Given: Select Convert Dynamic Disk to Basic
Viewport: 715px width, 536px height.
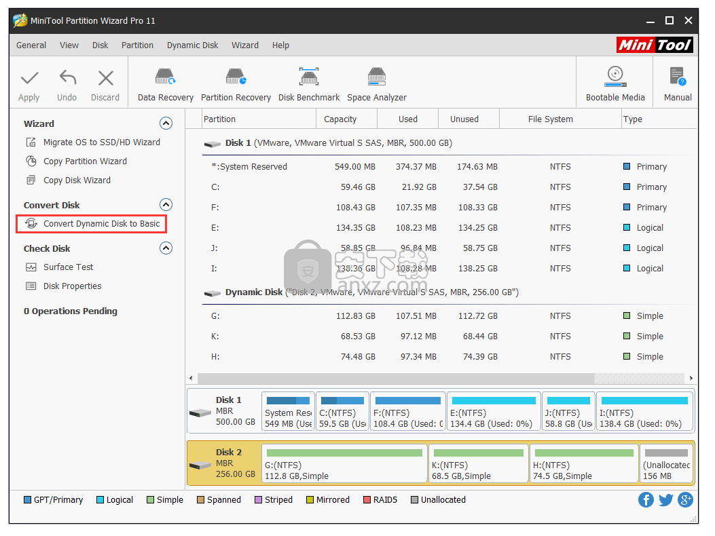Looking at the screenshot, I should tap(92, 224).
